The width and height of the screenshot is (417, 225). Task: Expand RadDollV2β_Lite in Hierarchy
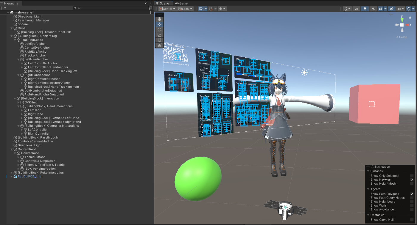pyautogui.click(x=12, y=177)
